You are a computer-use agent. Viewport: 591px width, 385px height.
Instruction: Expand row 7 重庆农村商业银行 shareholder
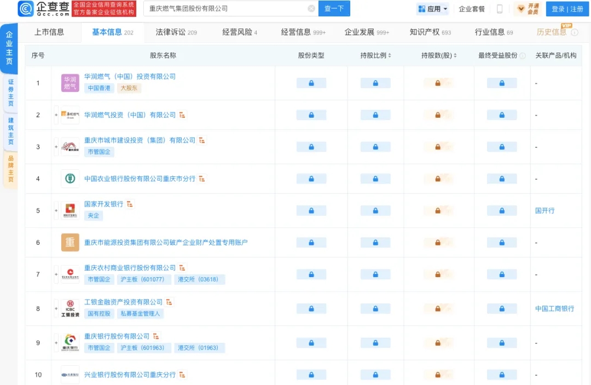tap(56, 274)
